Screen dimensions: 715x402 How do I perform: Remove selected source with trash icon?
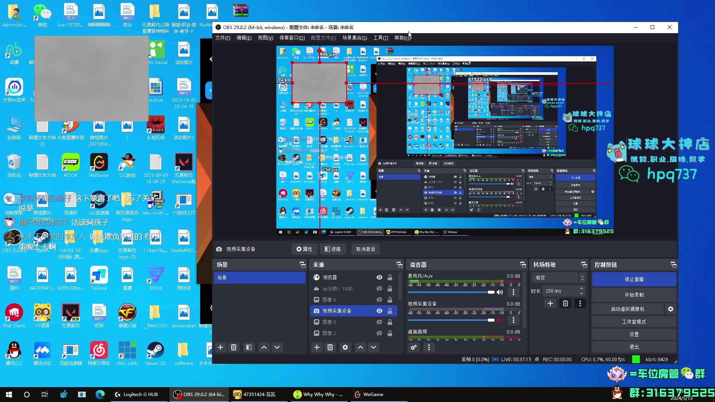pos(330,347)
